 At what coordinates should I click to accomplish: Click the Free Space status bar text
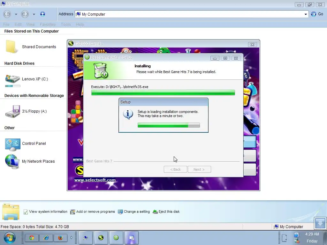pyautogui.click(x=34, y=227)
